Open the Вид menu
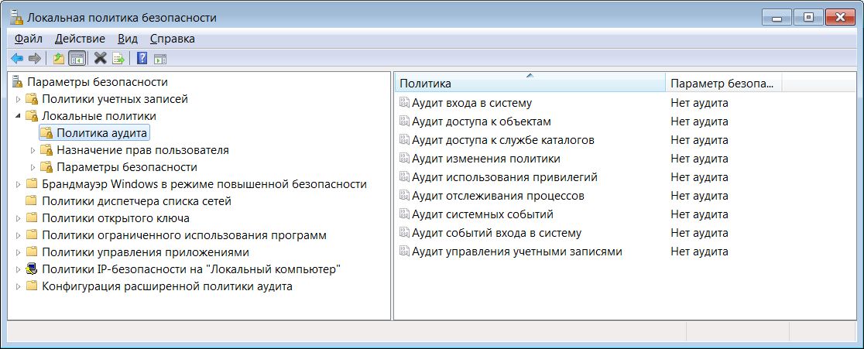 [128, 39]
